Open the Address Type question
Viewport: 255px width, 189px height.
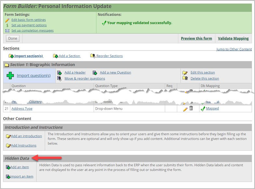point(22,109)
